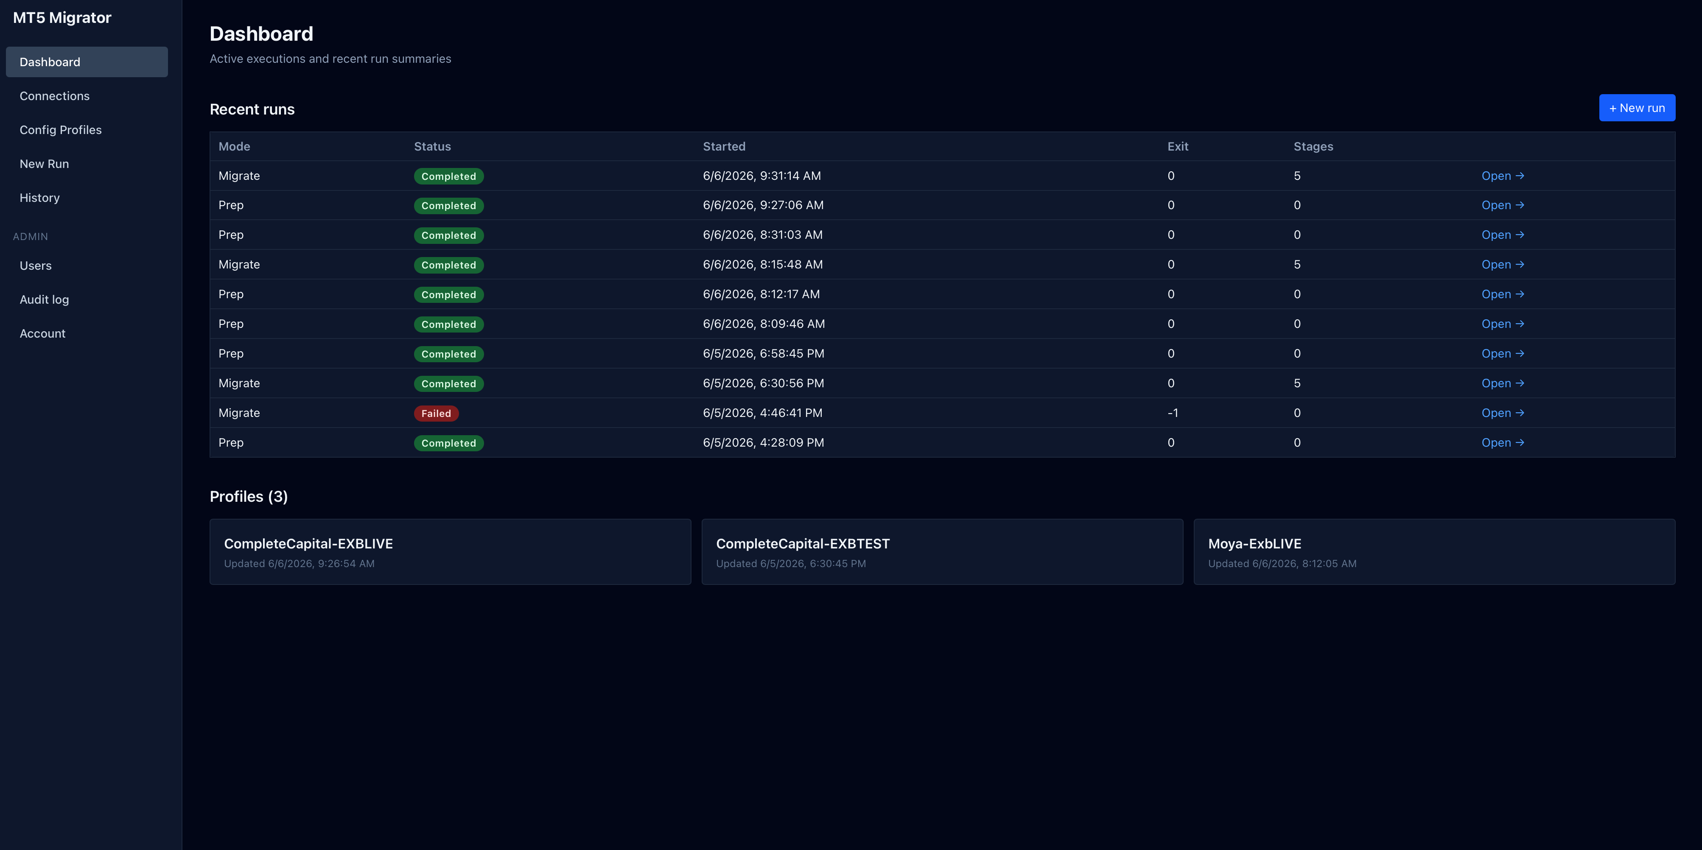Image resolution: width=1702 pixels, height=850 pixels.
Task: Click the ADMIN section label
Action: pos(31,236)
